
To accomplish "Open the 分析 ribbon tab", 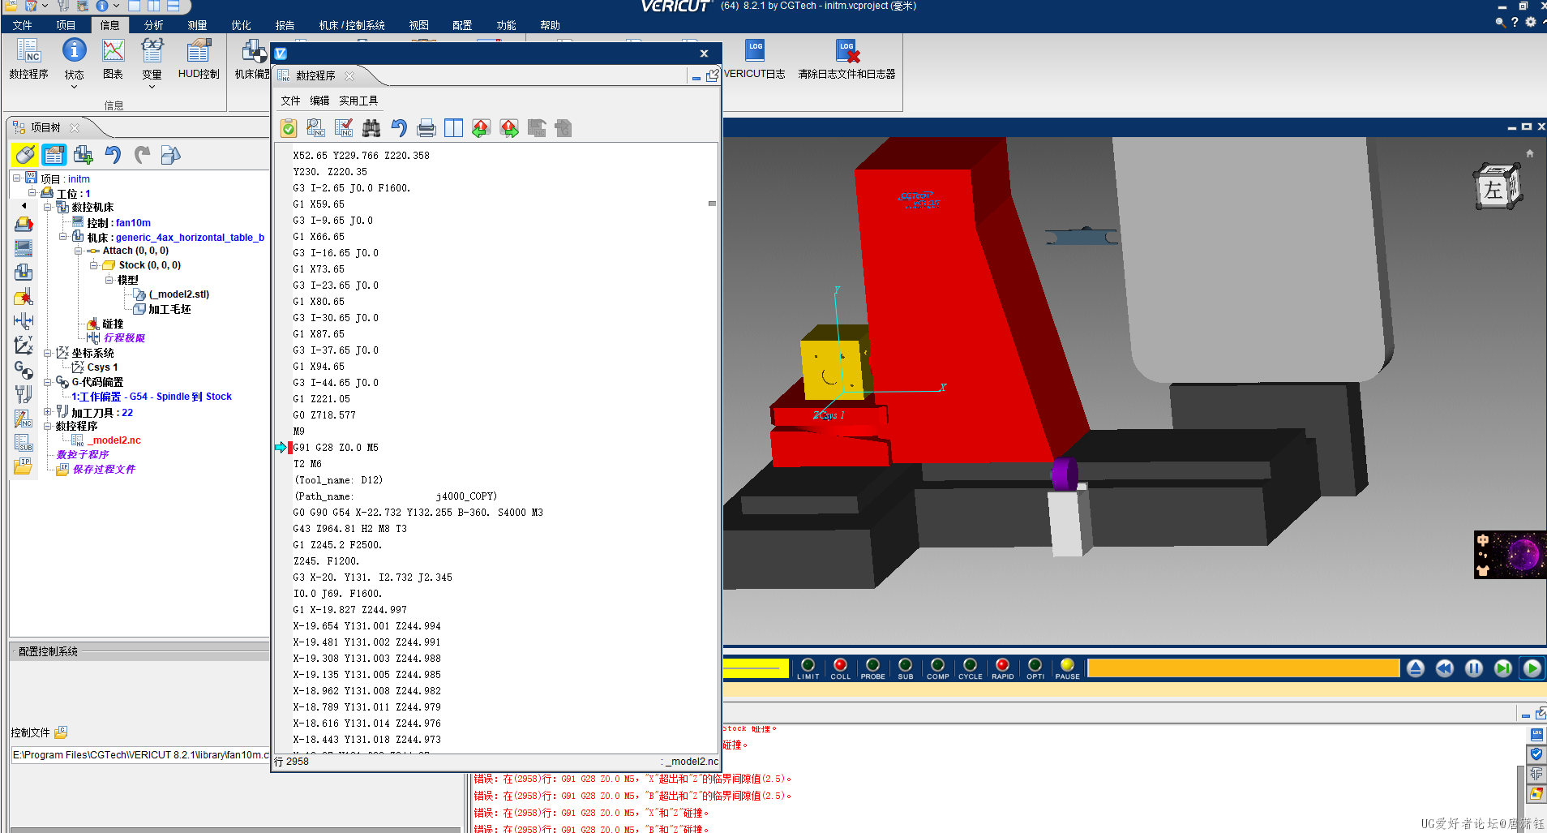I will click(x=153, y=25).
